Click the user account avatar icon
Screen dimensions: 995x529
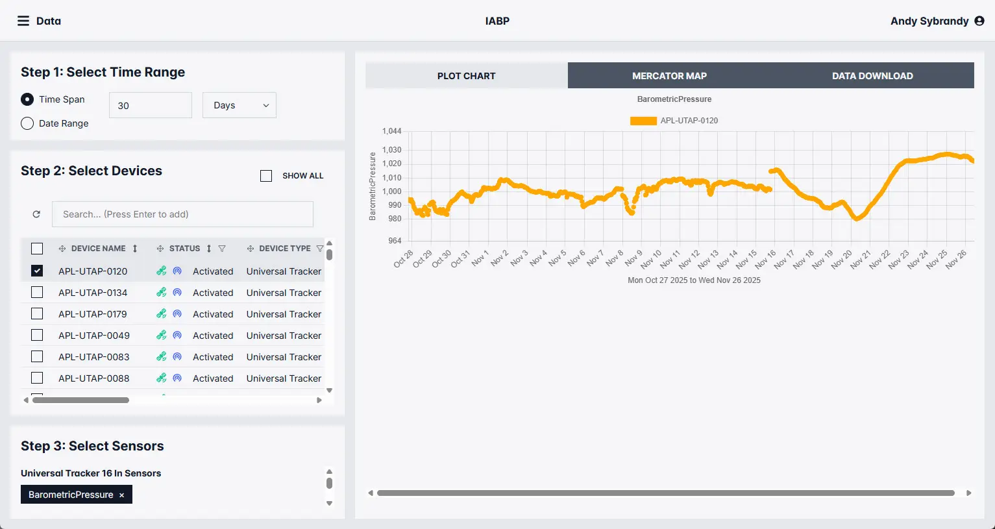click(979, 21)
